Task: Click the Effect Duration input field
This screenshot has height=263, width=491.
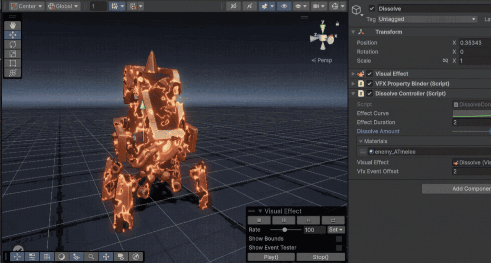Action: [x=472, y=122]
